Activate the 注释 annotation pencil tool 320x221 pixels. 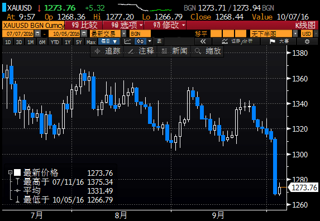(140, 51)
